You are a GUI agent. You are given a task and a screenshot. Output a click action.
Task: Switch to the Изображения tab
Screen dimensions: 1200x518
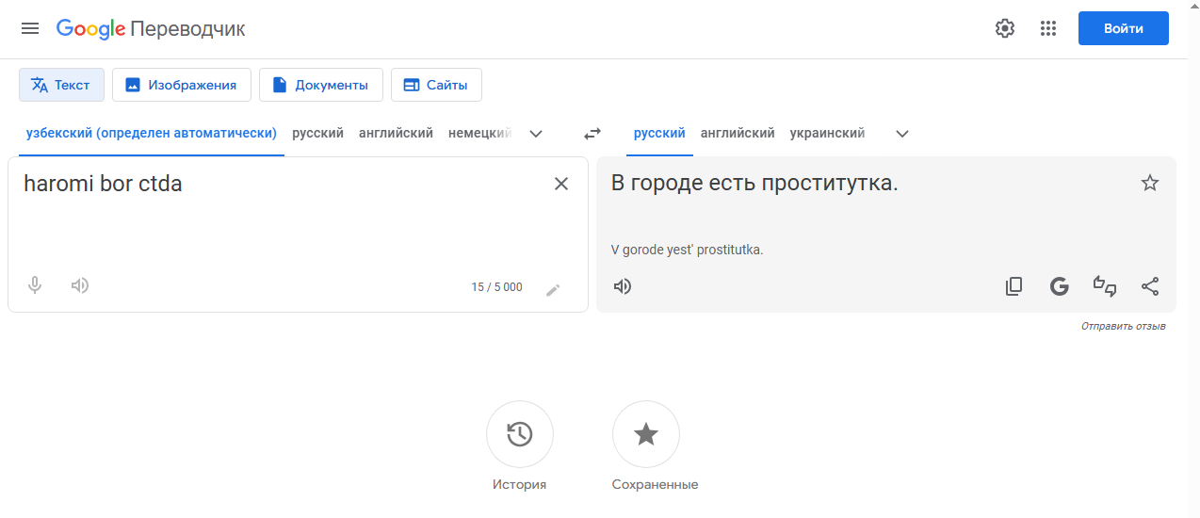pos(182,85)
